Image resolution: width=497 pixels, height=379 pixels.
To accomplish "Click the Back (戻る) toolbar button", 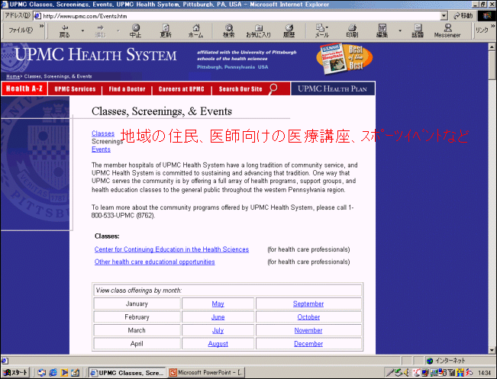I will point(65,31).
